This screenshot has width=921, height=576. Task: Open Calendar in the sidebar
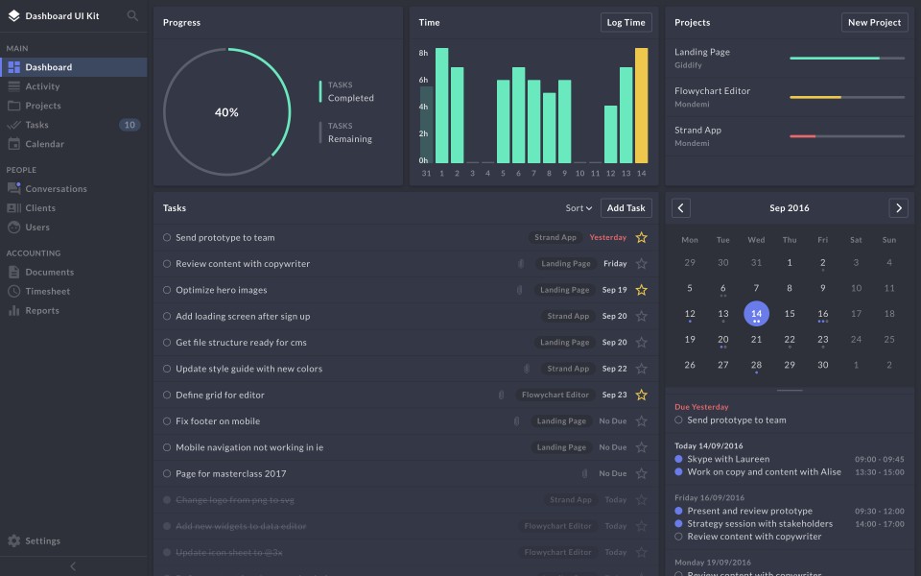pyautogui.click(x=74, y=144)
